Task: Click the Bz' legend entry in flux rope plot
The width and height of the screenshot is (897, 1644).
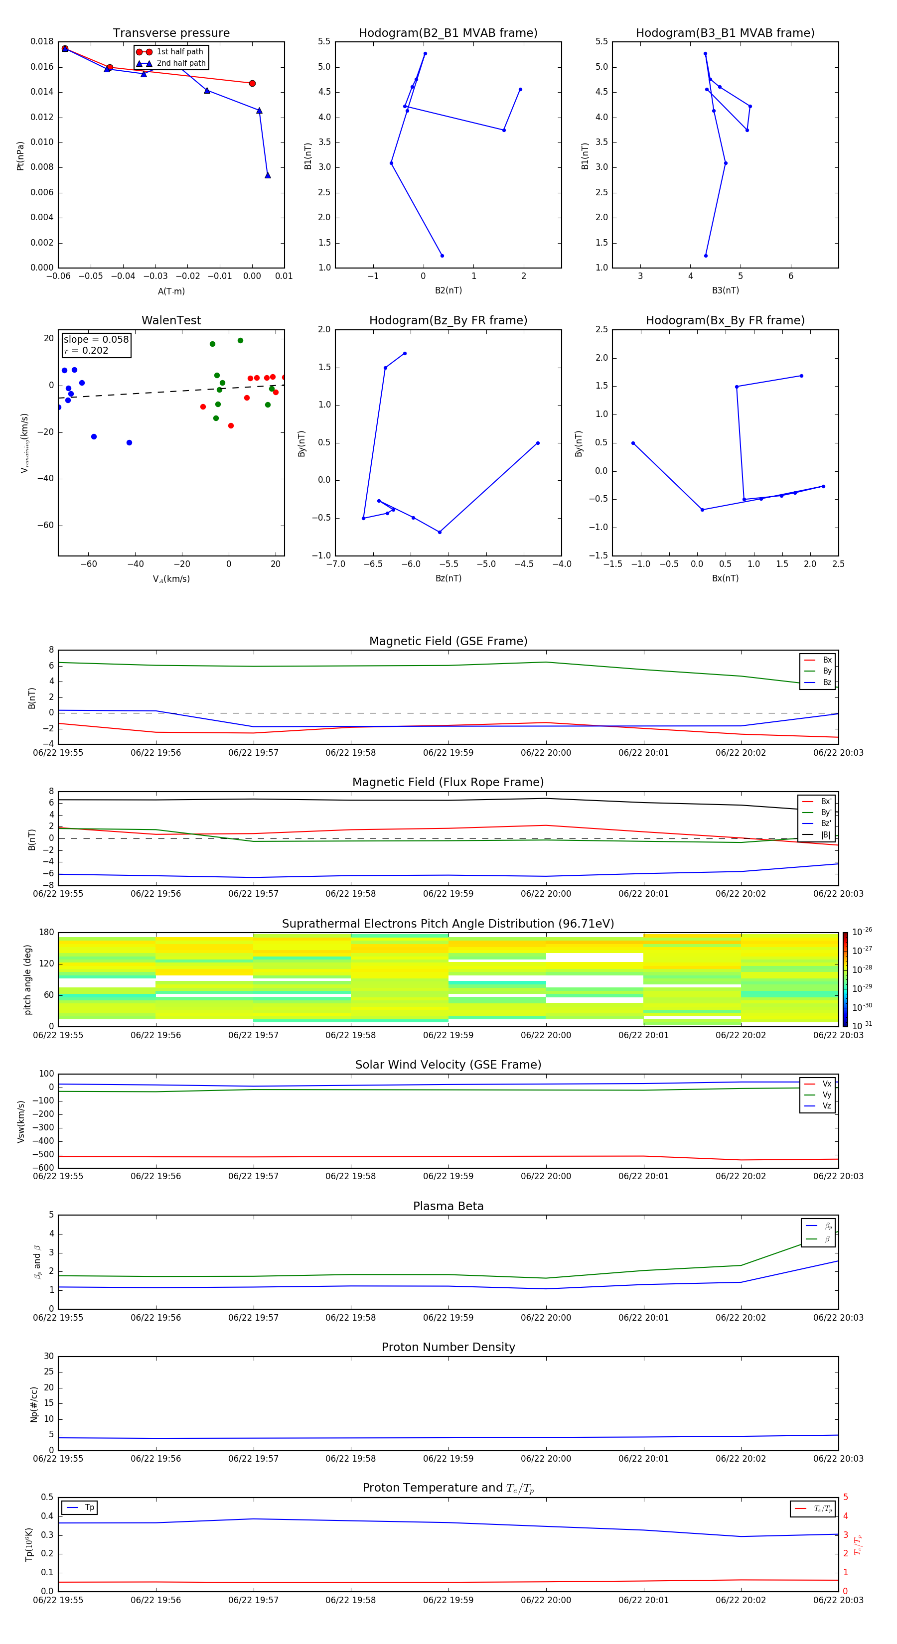Action: (x=817, y=824)
